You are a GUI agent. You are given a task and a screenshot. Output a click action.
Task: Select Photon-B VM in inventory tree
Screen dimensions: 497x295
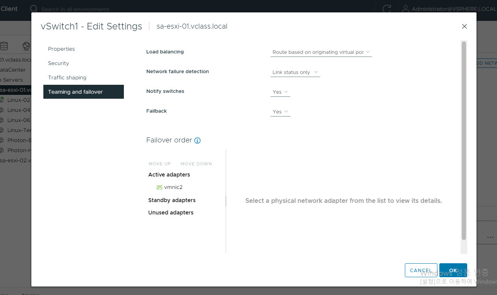[19, 140]
